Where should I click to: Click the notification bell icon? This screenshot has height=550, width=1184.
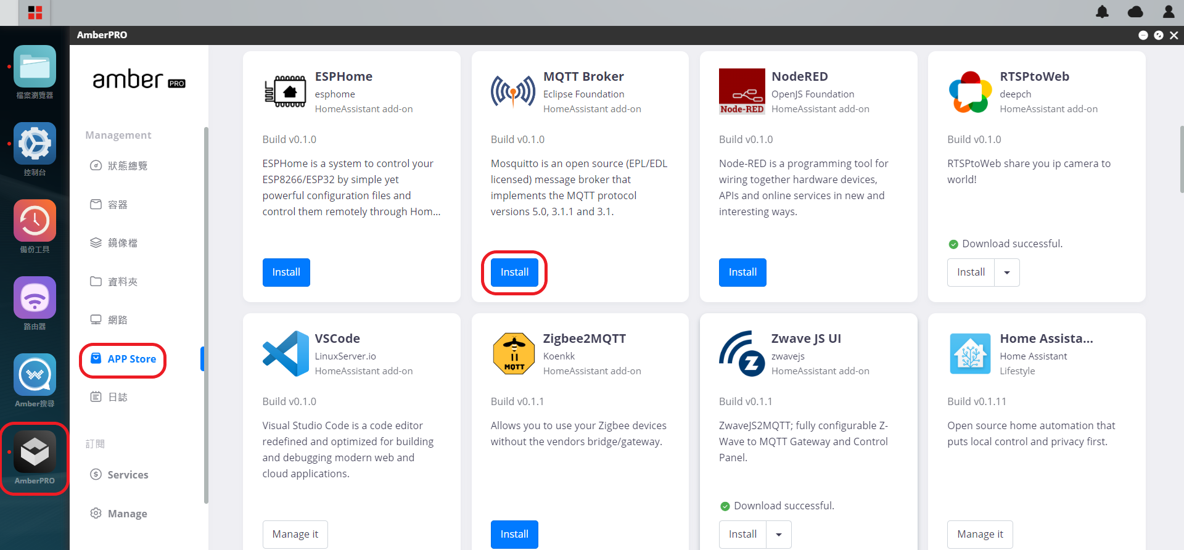(x=1102, y=12)
